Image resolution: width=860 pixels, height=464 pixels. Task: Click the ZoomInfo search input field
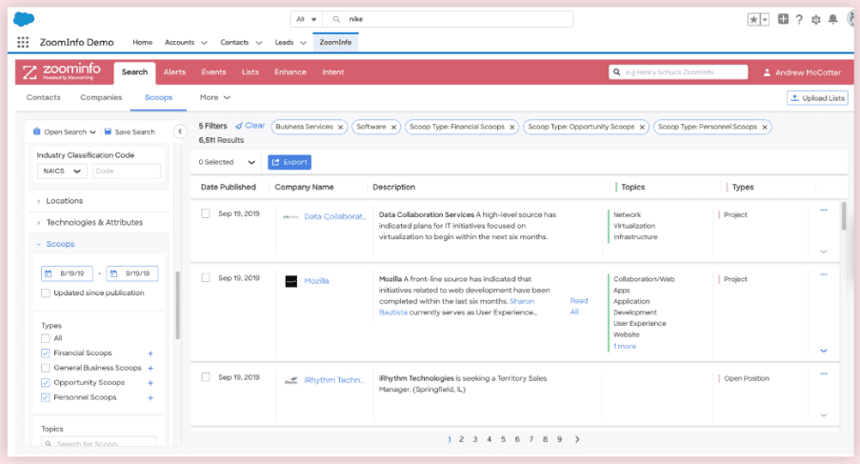[x=678, y=72]
